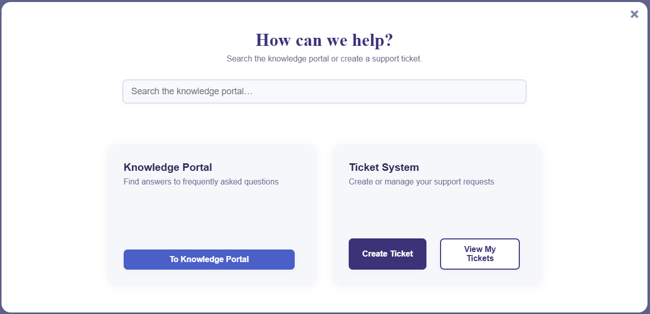The width and height of the screenshot is (650, 314).
Task: Close the help dialog using the X icon
Action: point(634,14)
